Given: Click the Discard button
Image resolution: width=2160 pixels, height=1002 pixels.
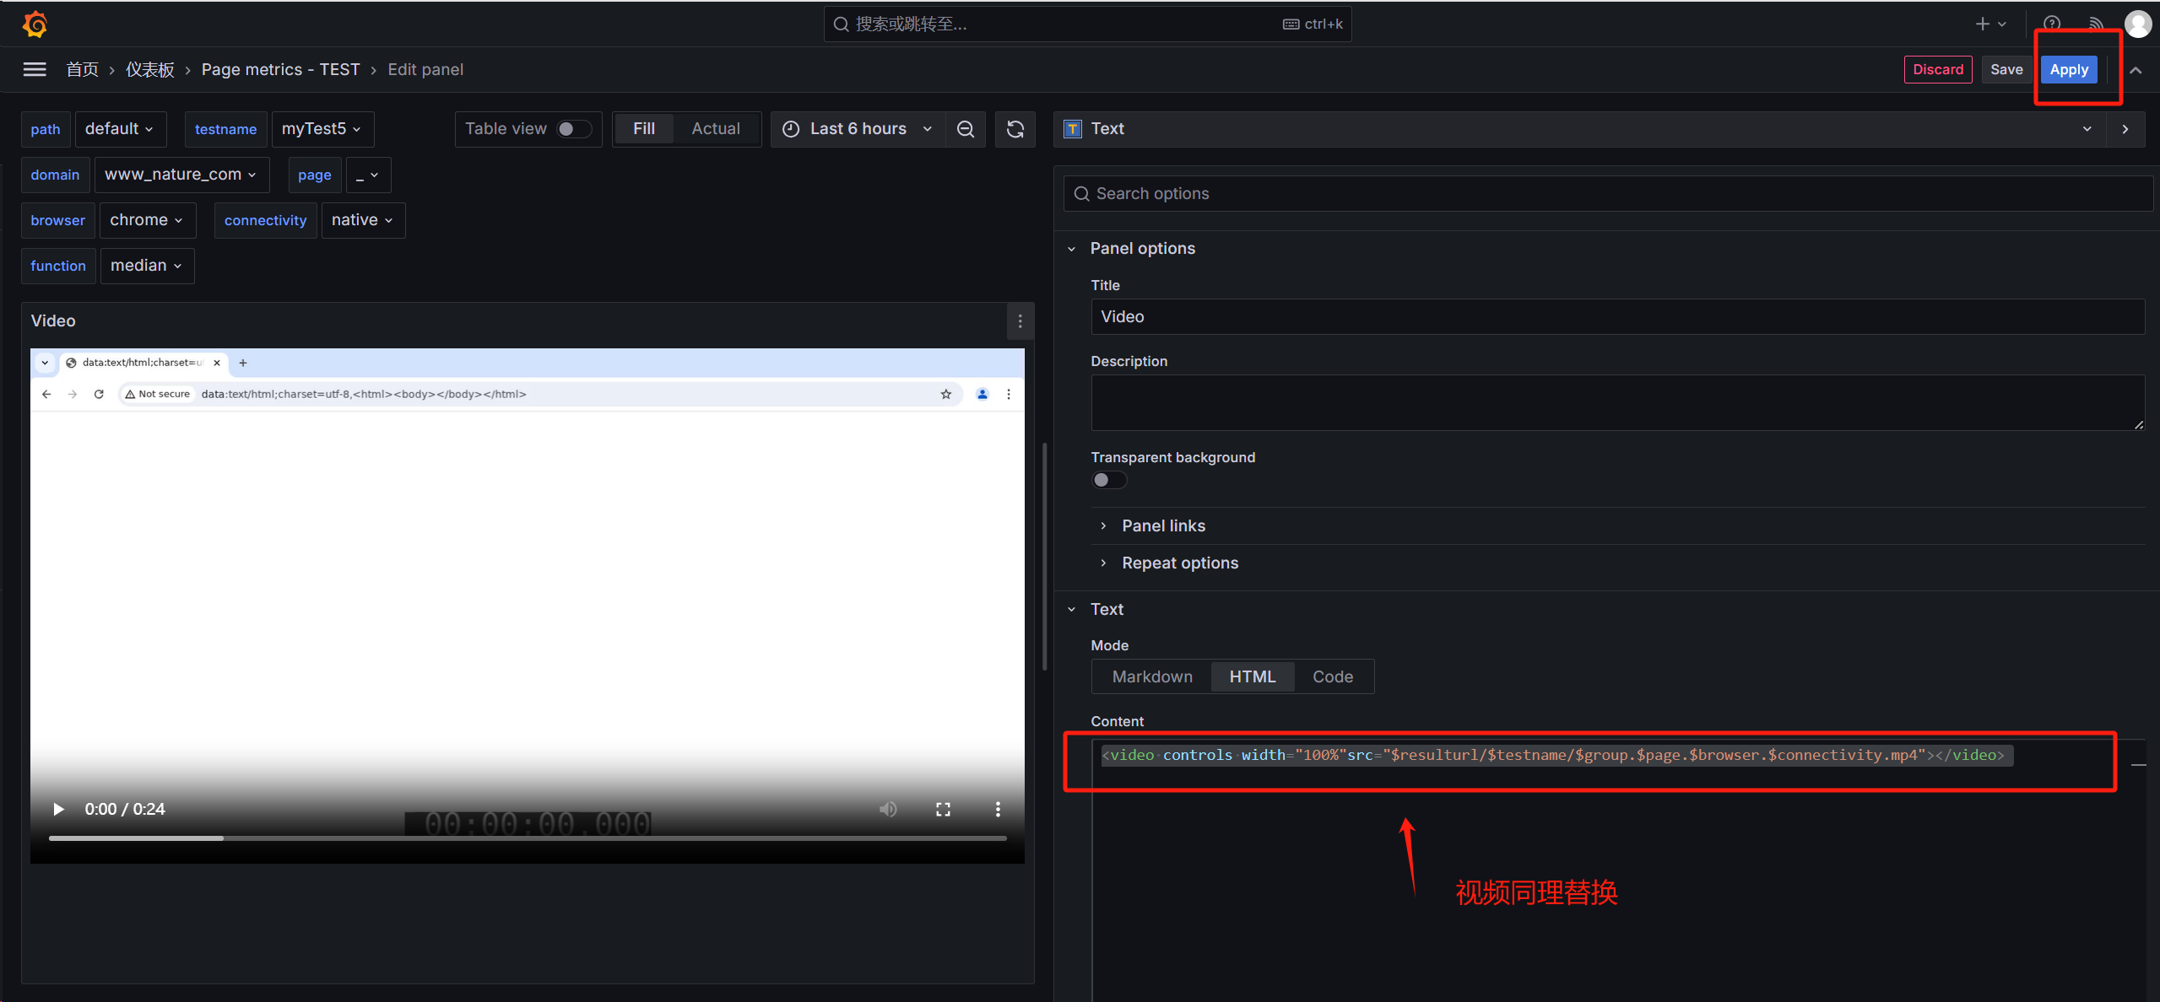Looking at the screenshot, I should 1937,69.
